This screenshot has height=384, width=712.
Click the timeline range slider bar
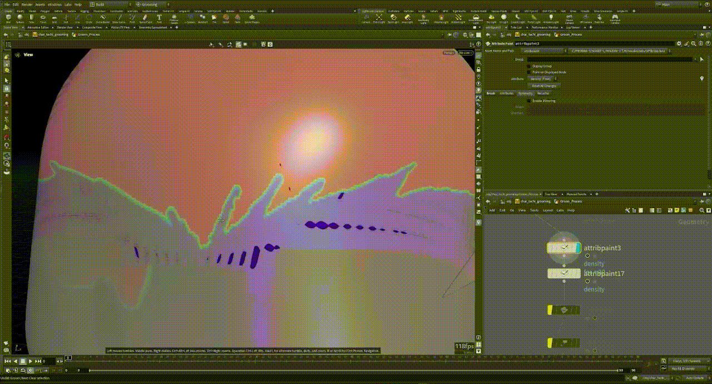pyautogui.click(x=354, y=370)
